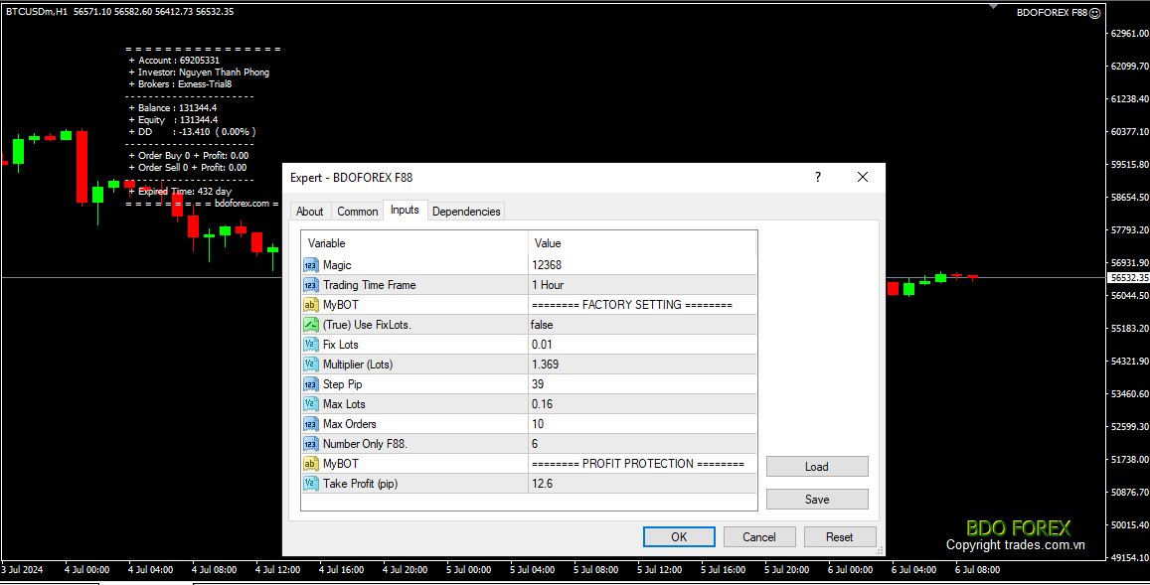Go to the Dependencies tab
Viewport: 1150px width, 585px height.
(x=466, y=211)
